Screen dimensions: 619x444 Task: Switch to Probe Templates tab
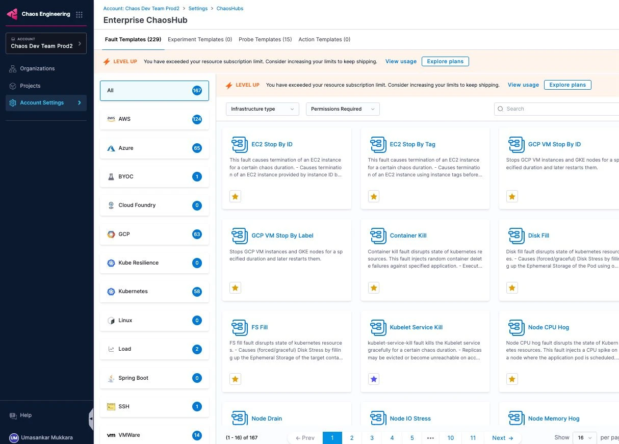click(265, 39)
